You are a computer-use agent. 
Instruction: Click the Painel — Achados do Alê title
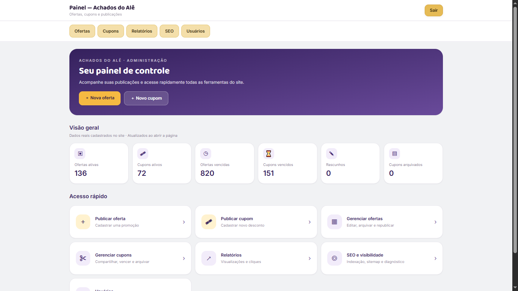(x=102, y=8)
